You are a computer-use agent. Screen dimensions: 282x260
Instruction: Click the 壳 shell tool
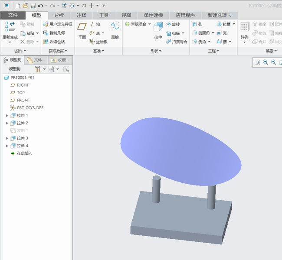point(222,33)
